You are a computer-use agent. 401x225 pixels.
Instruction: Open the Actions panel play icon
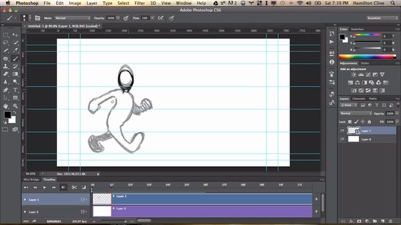pos(331,42)
